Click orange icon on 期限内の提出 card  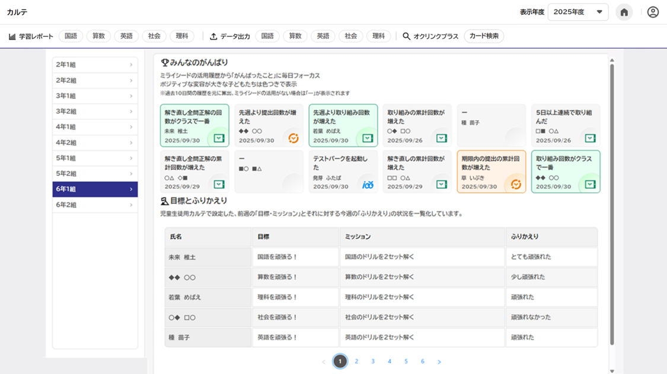click(516, 185)
